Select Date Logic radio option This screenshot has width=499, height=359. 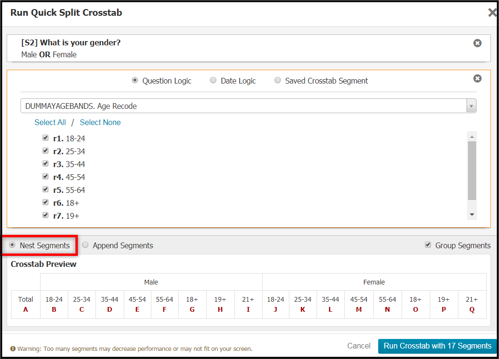(x=213, y=80)
